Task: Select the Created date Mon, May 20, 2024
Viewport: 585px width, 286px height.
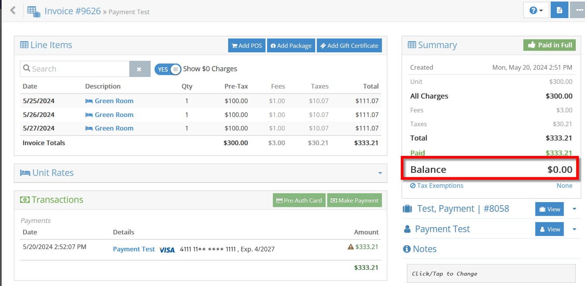Action: (x=532, y=67)
